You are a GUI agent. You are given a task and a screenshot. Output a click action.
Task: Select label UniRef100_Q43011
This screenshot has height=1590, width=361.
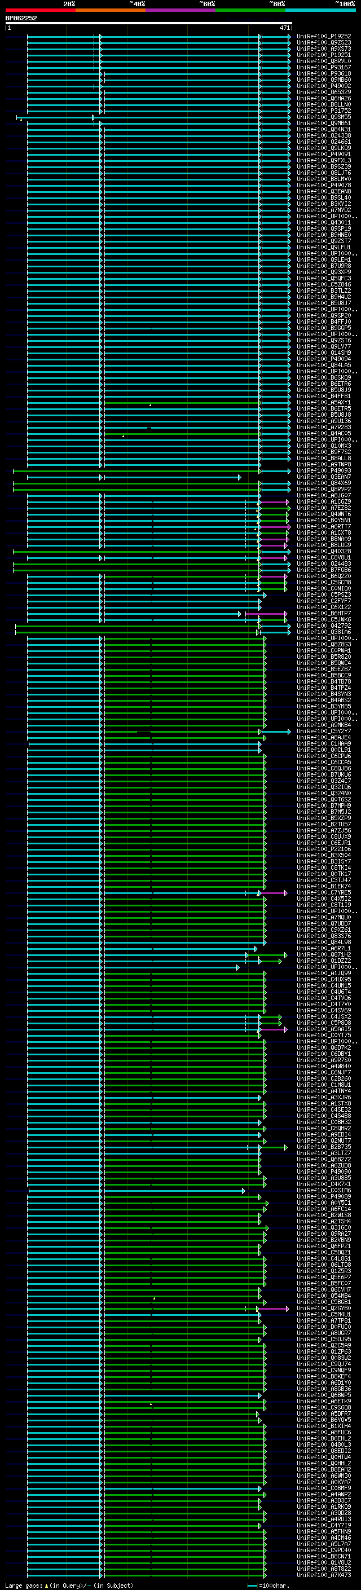tap(323, 223)
